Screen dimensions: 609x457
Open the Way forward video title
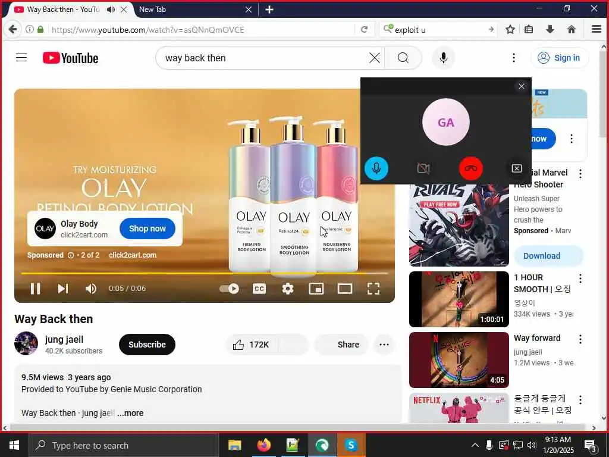(x=537, y=338)
